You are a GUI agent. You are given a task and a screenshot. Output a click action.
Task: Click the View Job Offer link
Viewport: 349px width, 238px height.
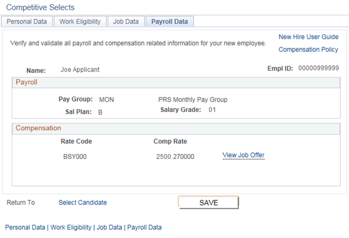[x=243, y=155]
